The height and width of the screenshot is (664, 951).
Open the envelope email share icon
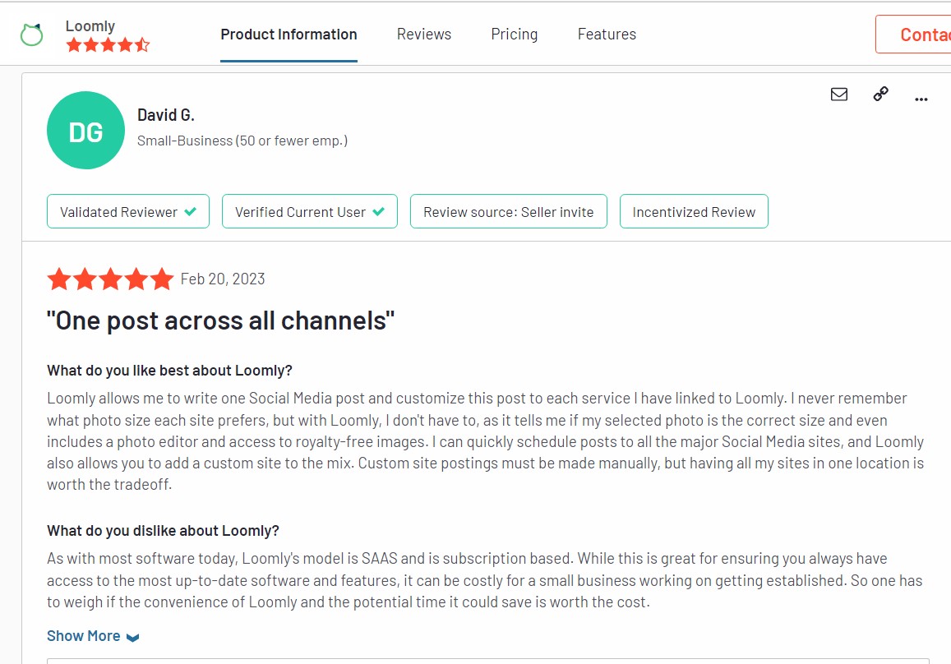coord(838,94)
